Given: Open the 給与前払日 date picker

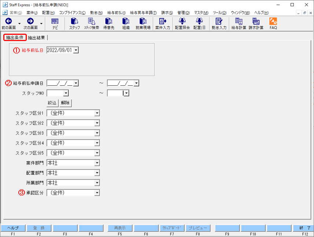Looking at the screenshot, I should (x=76, y=50).
